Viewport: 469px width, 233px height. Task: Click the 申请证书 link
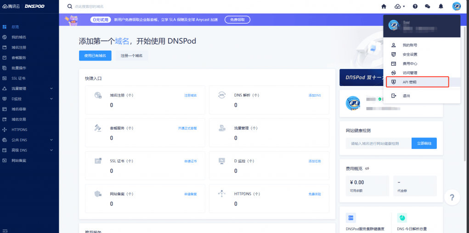191,161
